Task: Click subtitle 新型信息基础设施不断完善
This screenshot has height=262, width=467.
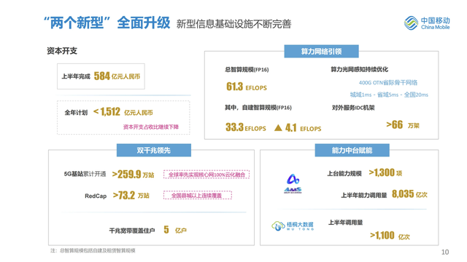Action: coord(233,24)
